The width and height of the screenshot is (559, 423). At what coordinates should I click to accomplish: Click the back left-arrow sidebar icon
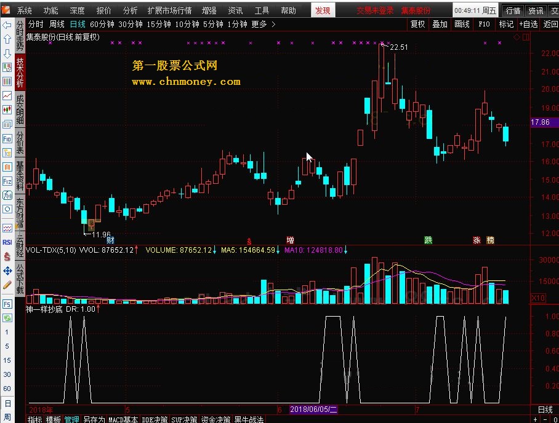[x=7, y=25]
